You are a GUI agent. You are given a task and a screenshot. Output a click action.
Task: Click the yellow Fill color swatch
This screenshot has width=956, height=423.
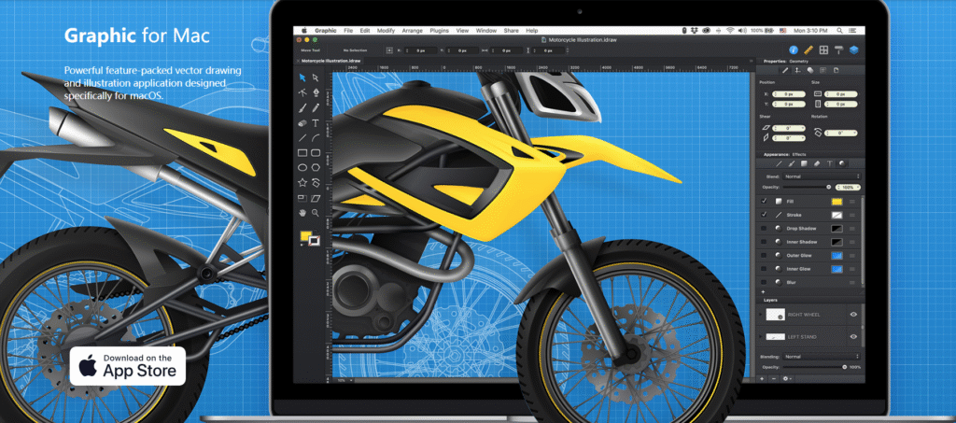point(837,201)
